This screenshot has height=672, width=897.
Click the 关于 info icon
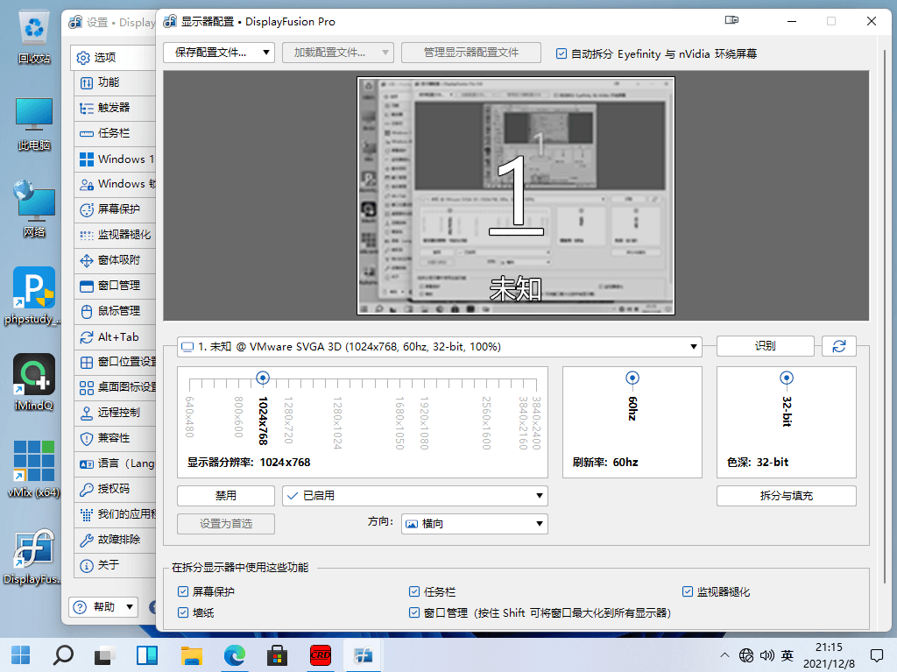pos(87,566)
